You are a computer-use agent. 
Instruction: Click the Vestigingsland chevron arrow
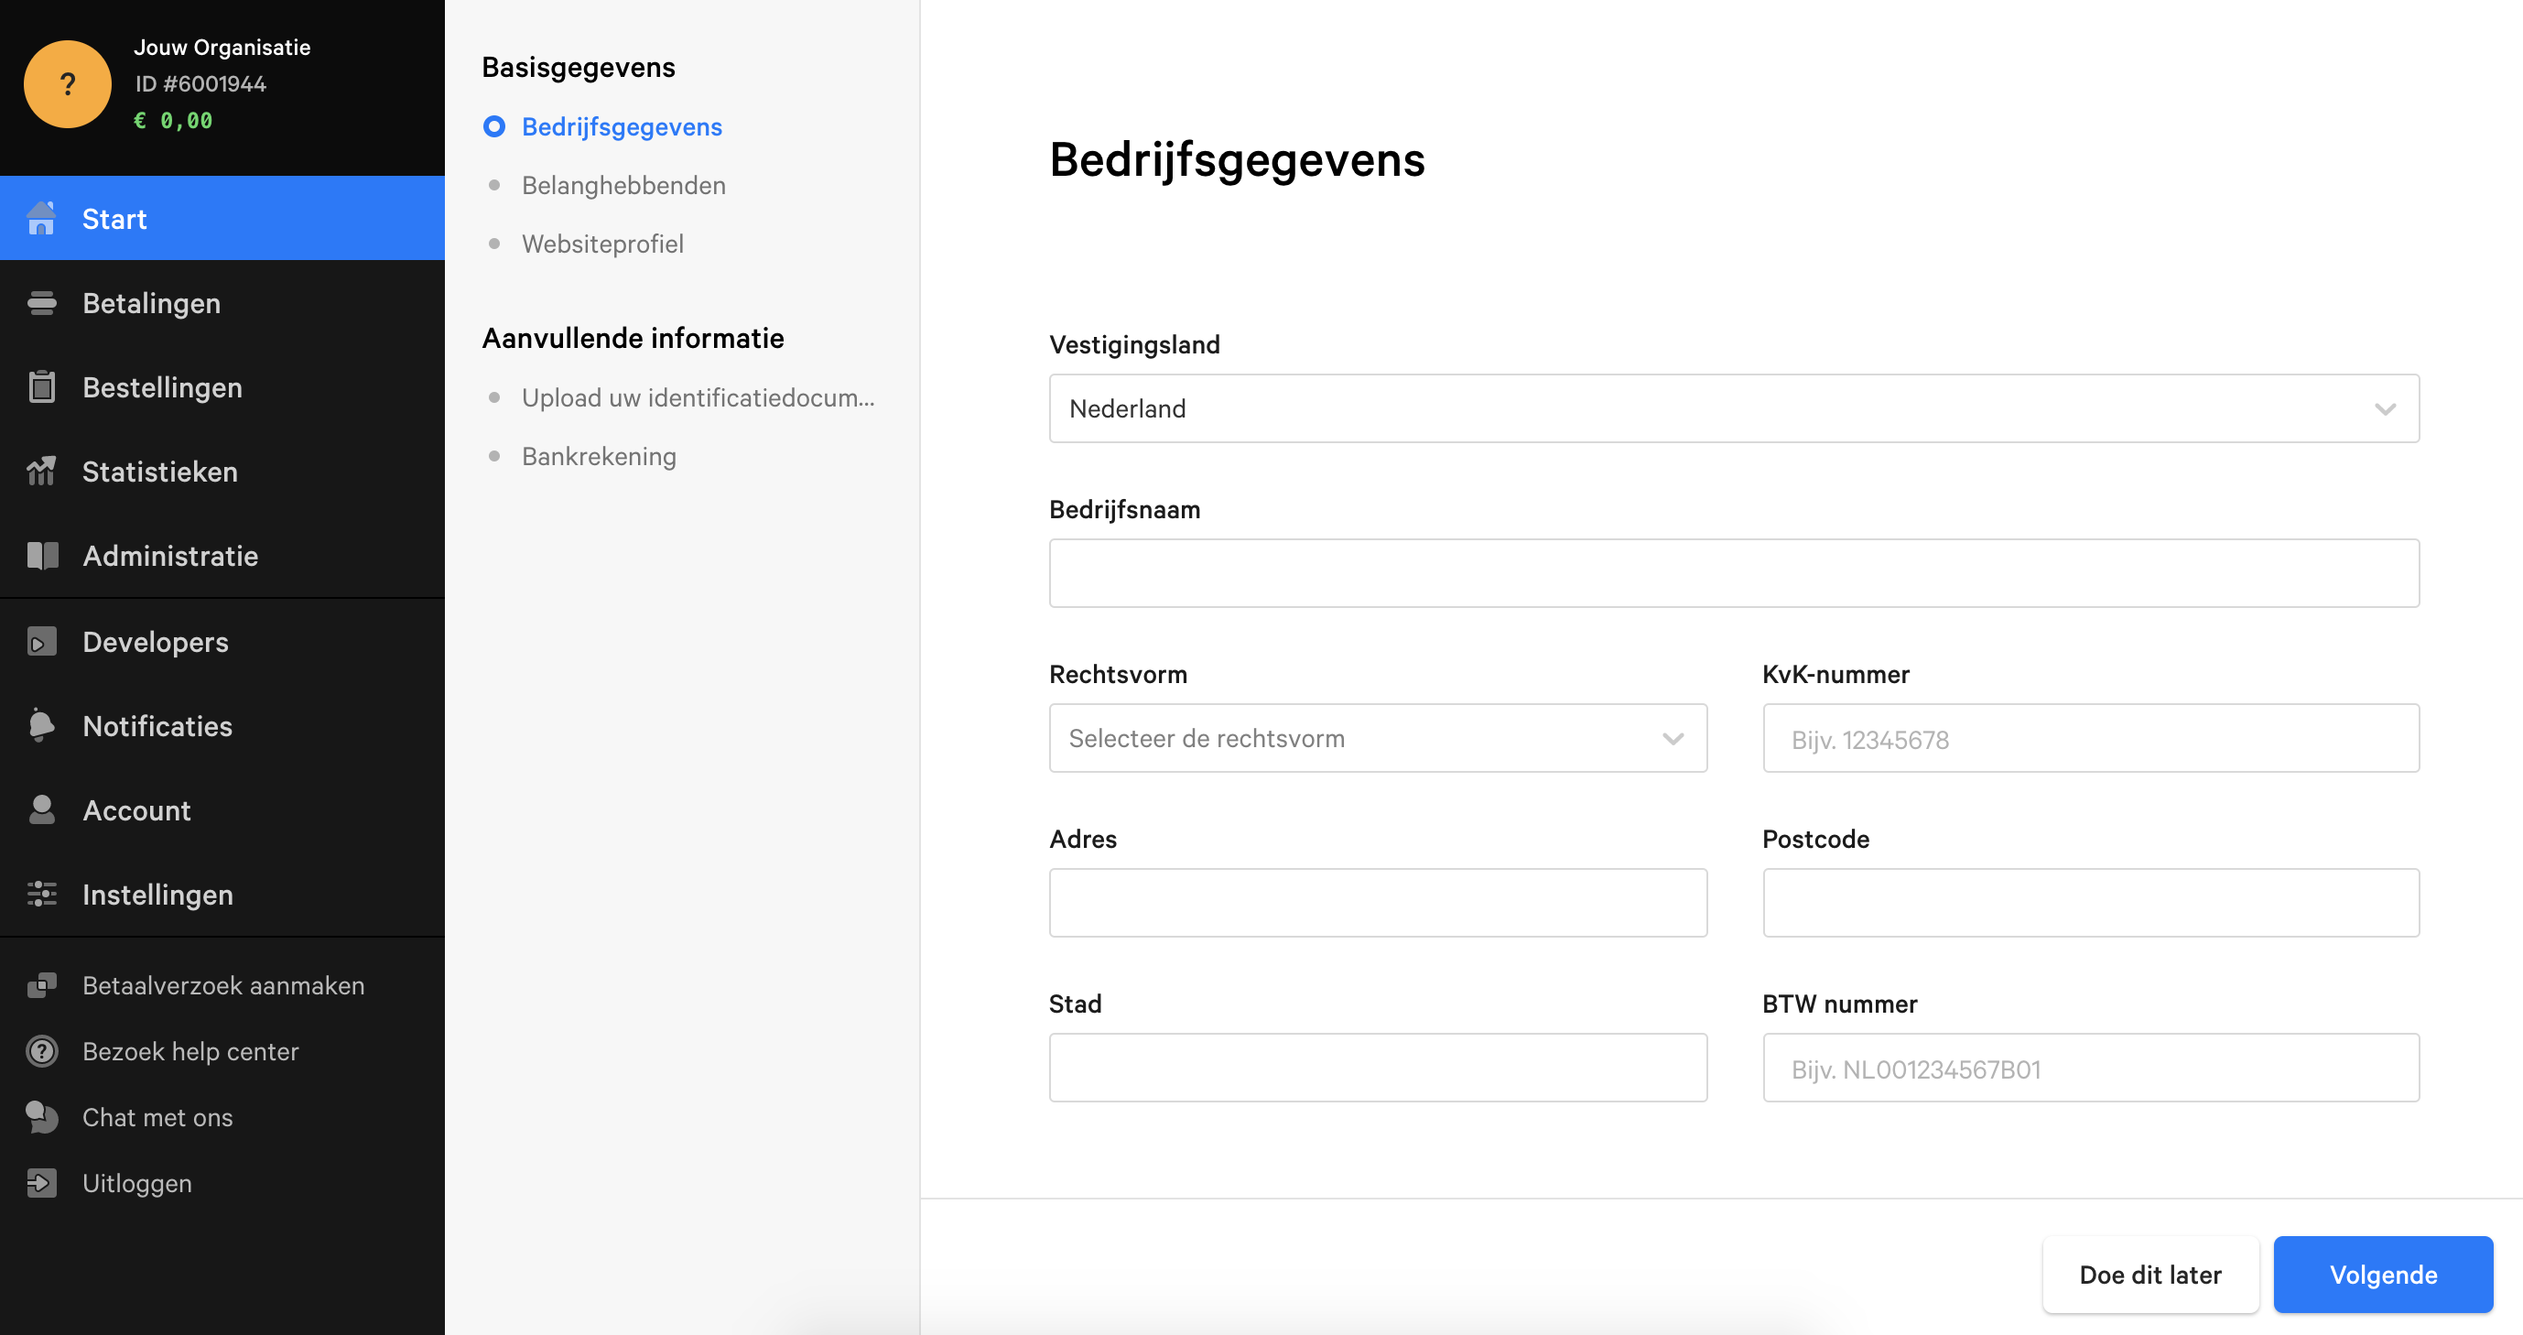[2385, 409]
